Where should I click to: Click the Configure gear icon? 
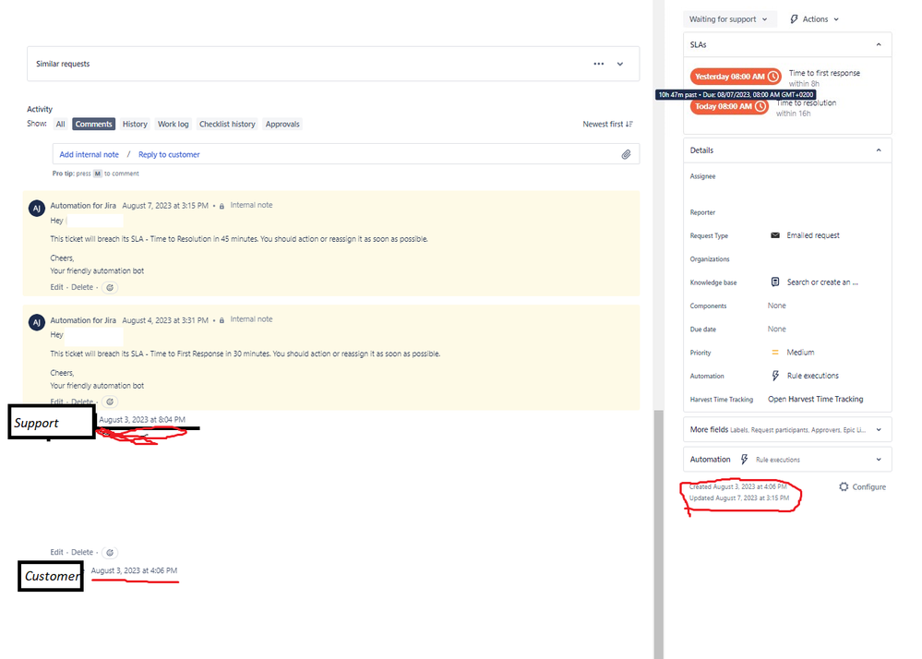point(844,486)
